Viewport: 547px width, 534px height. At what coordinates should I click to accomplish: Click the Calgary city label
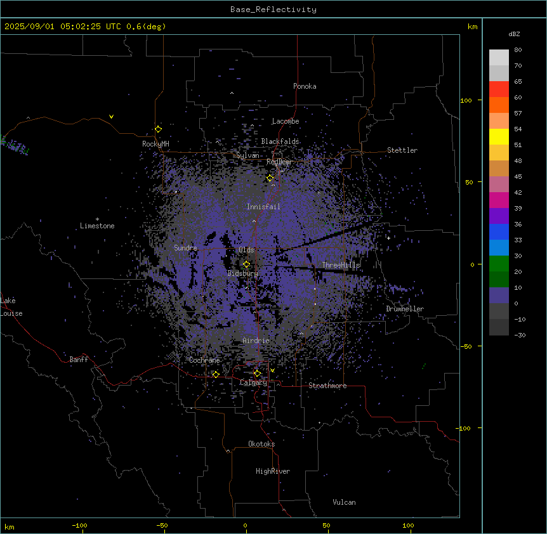(253, 382)
